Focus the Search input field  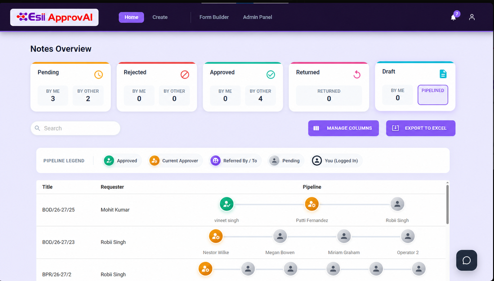tap(76, 128)
